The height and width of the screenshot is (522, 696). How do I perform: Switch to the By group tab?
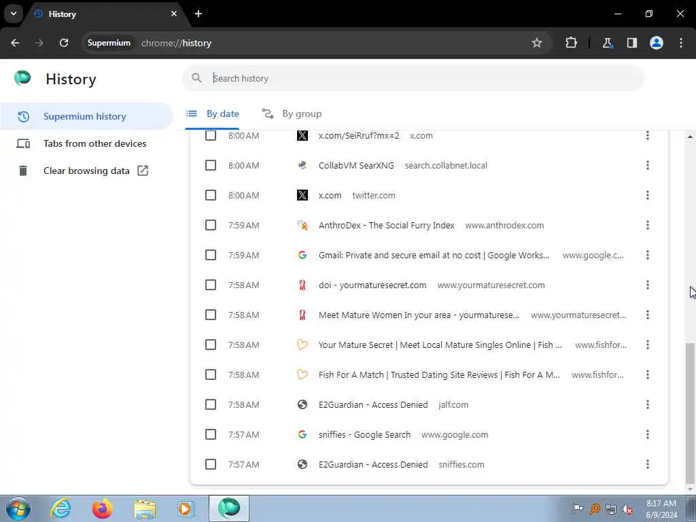pyautogui.click(x=292, y=114)
